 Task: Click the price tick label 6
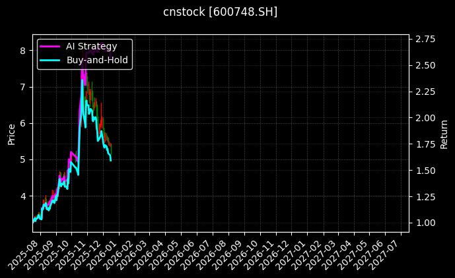point(22,123)
